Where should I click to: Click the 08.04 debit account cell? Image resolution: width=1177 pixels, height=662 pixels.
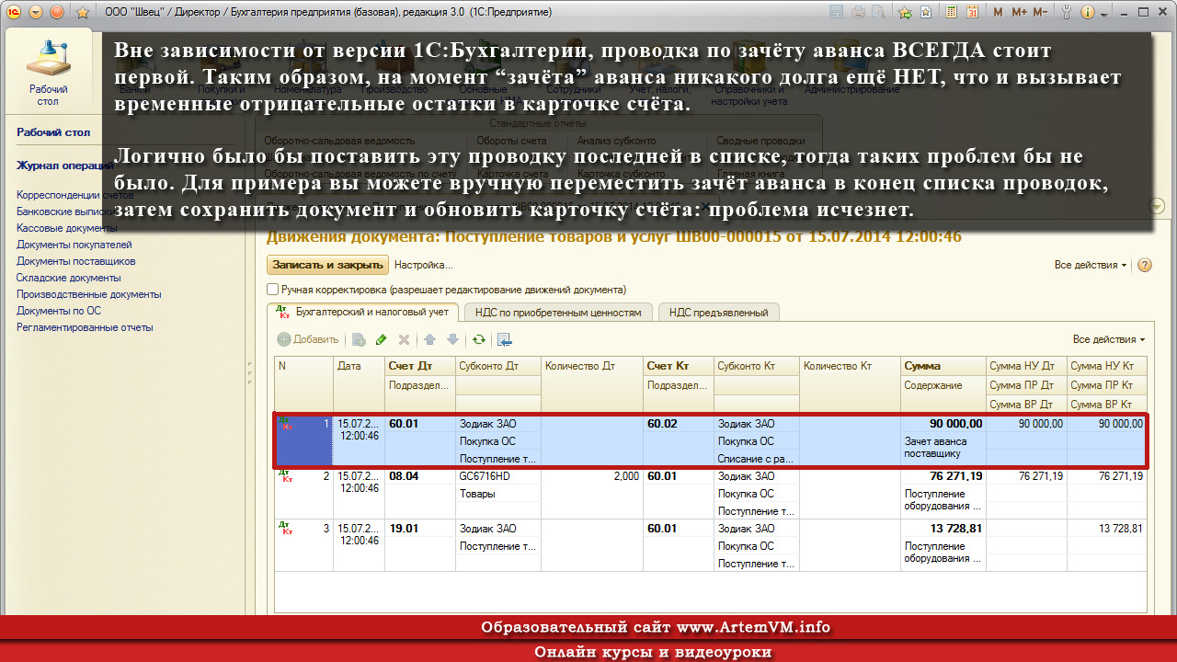pyautogui.click(x=420, y=476)
